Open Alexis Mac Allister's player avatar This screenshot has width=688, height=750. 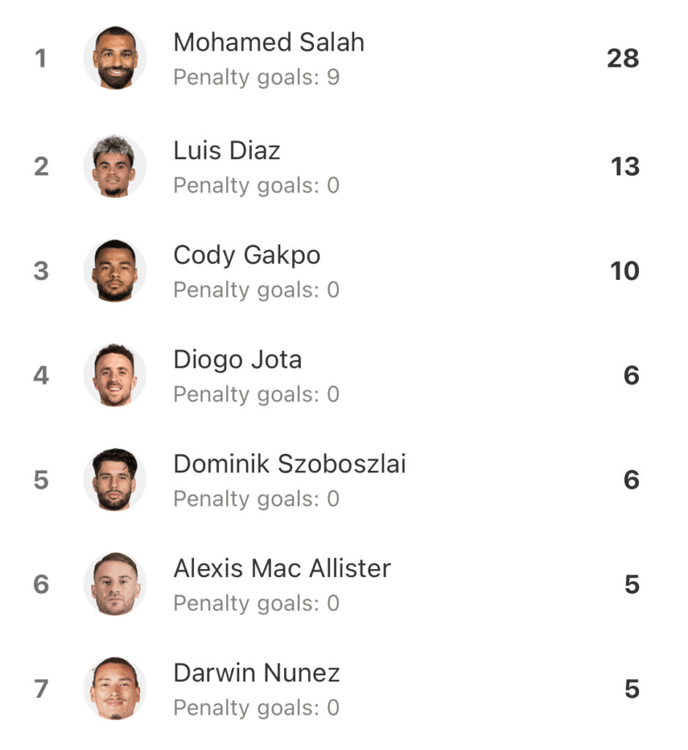[x=115, y=584]
